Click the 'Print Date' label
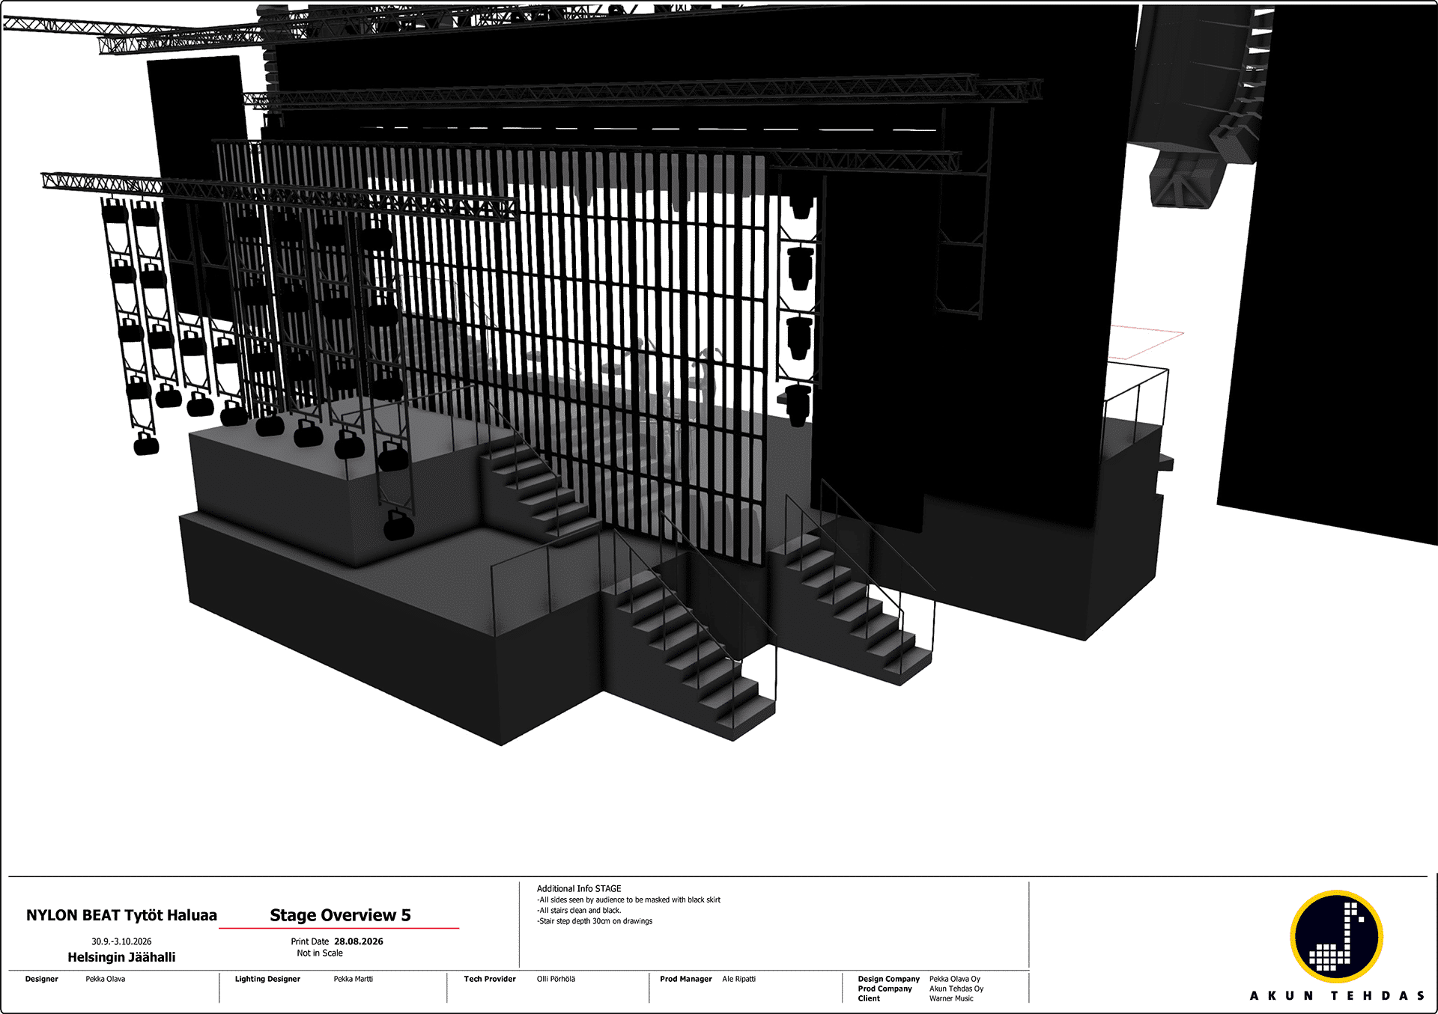Viewport: 1438px width, 1014px height. (x=310, y=941)
